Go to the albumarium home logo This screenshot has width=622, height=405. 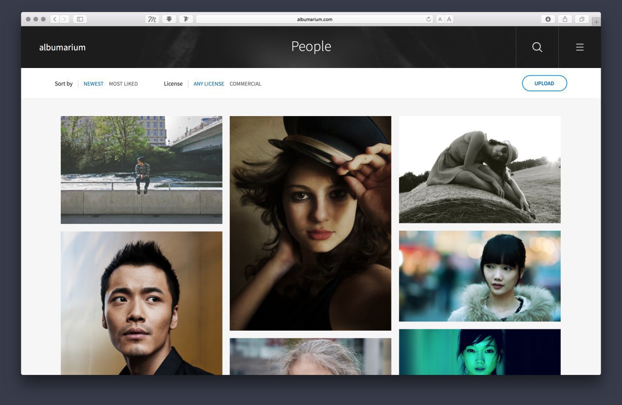[x=62, y=47]
